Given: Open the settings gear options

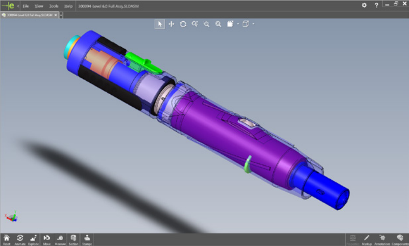Looking at the screenshot, I should 364,5.
